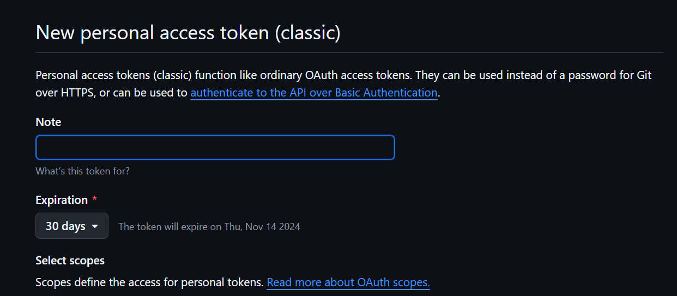Click the "The token will expire on" text

click(170, 226)
